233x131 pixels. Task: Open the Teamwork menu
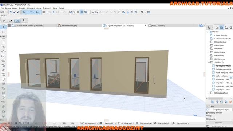[x=47, y=8]
